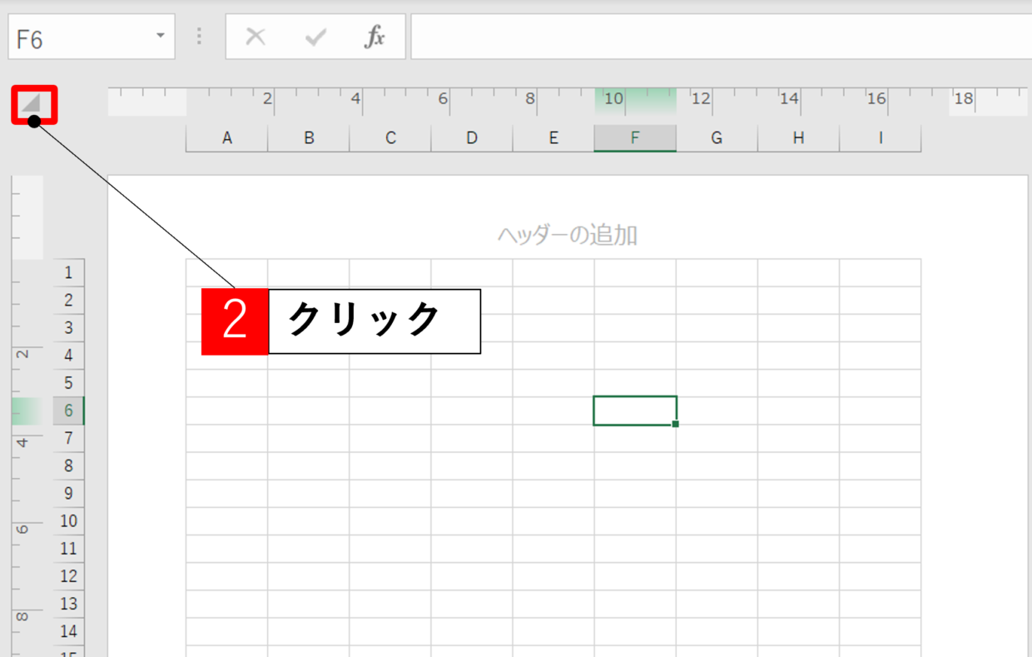Click the horizontal ruler at mark 10
Screen dimensions: 1032x657
pos(613,100)
